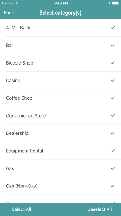Tap the checkmark icon for Convenience Store
This screenshot has width=121, height=216.
[x=113, y=115]
